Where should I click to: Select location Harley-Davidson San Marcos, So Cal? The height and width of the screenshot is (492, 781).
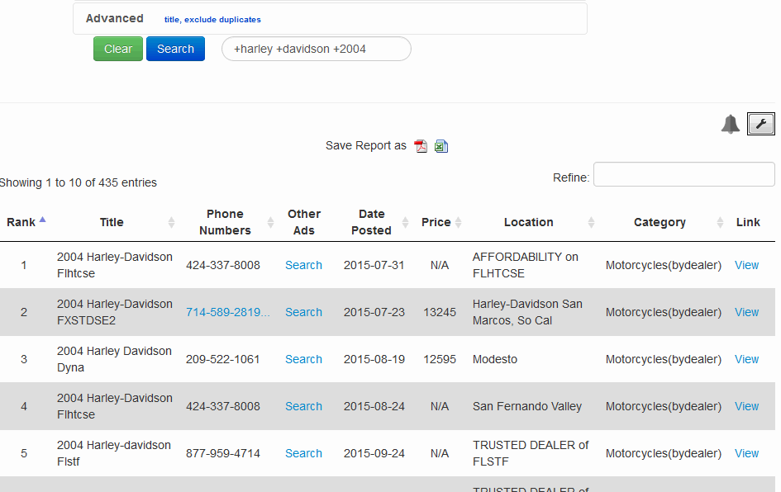point(527,312)
